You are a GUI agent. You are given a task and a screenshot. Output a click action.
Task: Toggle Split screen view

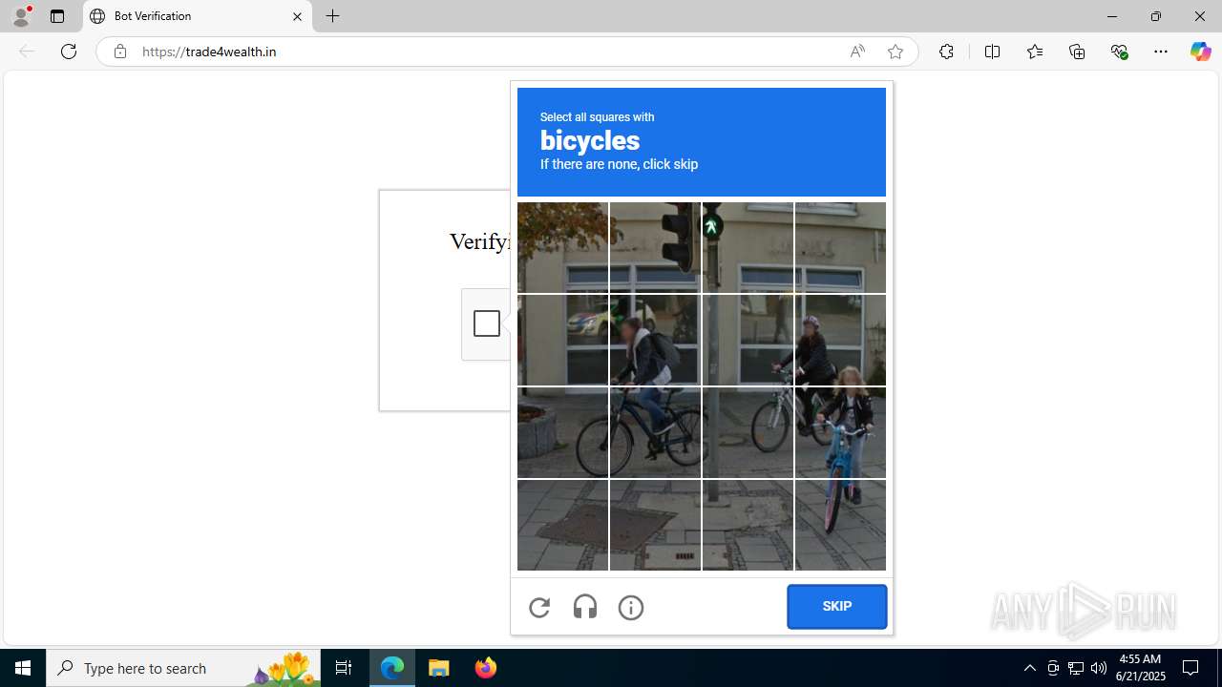pos(992,52)
